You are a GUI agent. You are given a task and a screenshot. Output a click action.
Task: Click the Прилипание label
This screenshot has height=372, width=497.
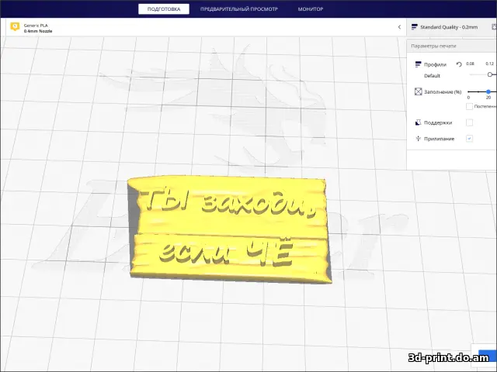pyautogui.click(x=439, y=139)
